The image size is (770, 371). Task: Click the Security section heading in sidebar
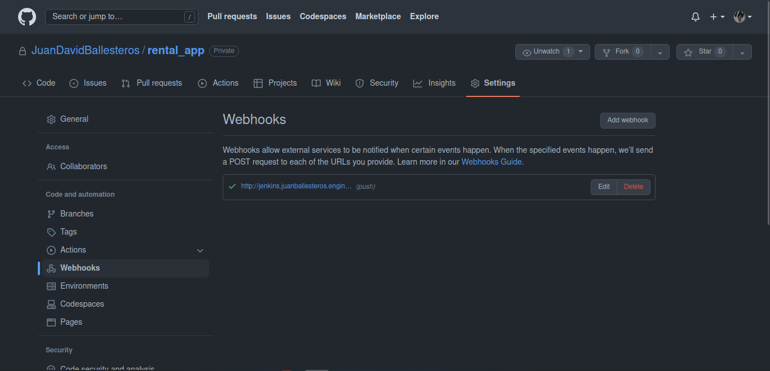click(59, 350)
